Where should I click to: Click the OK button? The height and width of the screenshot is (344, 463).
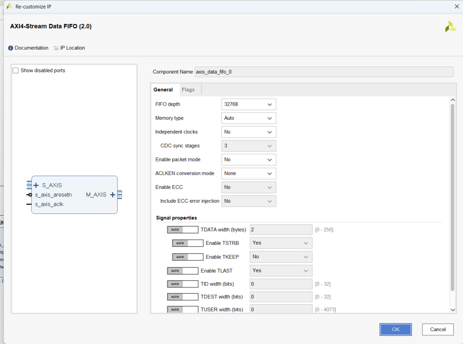[x=395, y=329]
